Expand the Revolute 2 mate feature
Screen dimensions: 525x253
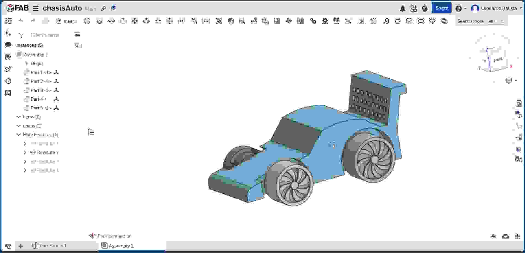pos(25,152)
